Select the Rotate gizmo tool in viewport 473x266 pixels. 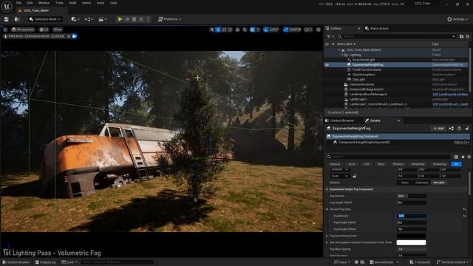[224, 30]
